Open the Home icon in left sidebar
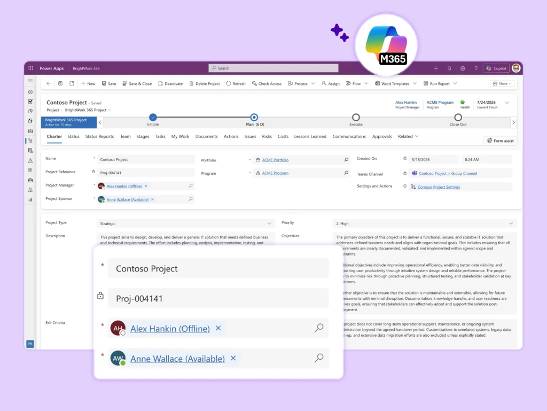Image resolution: width=547 pixels, height=411 pixels. coord(30,92)
